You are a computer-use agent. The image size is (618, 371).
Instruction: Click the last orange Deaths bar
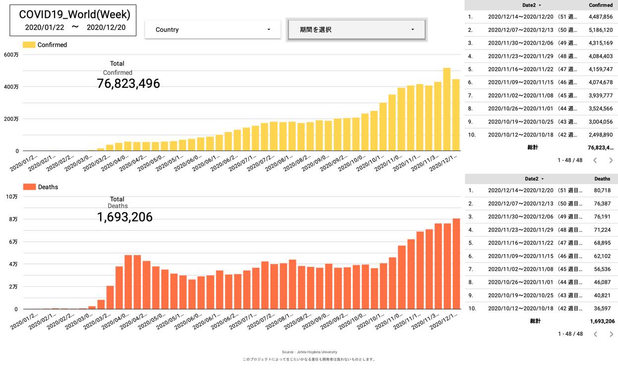456,264
